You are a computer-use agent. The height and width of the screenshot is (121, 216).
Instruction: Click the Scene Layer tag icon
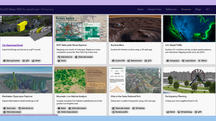[4, 108]
